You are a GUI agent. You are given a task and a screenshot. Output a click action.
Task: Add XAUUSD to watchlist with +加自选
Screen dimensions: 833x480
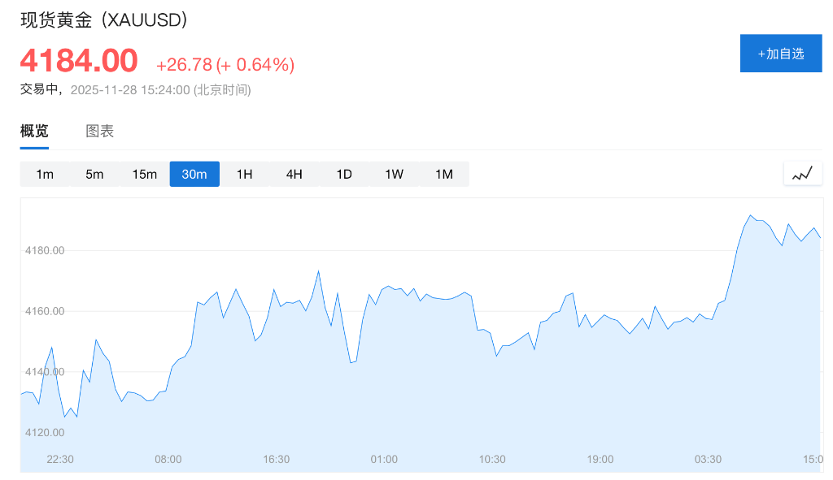[781, 54]
